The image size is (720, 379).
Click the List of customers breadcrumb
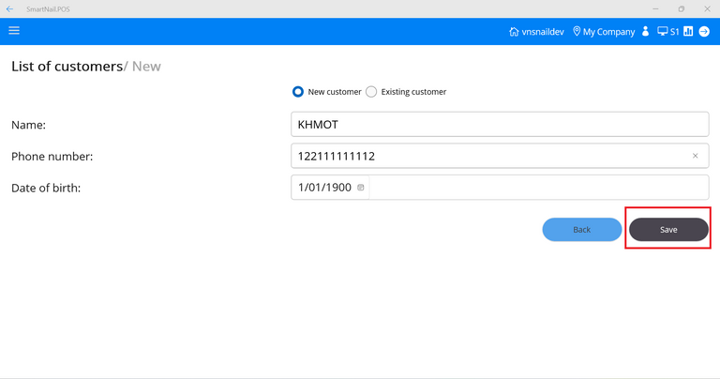[x=67, y=67]
